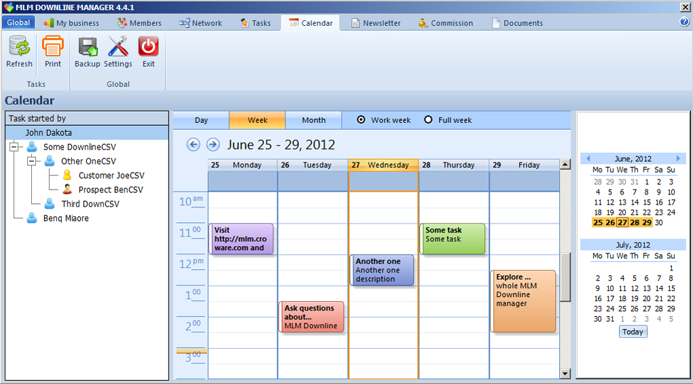Viewport: 693px width, 384px height.
Task: Collapse the Other OneCSV tree node
Action: (x=31, y=161)
